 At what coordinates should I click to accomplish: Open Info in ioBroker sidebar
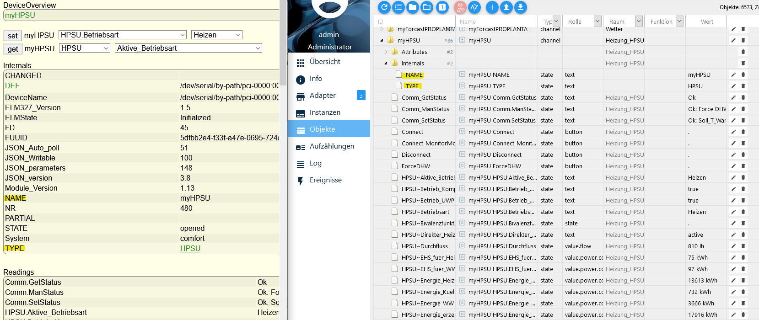(328, 79)
